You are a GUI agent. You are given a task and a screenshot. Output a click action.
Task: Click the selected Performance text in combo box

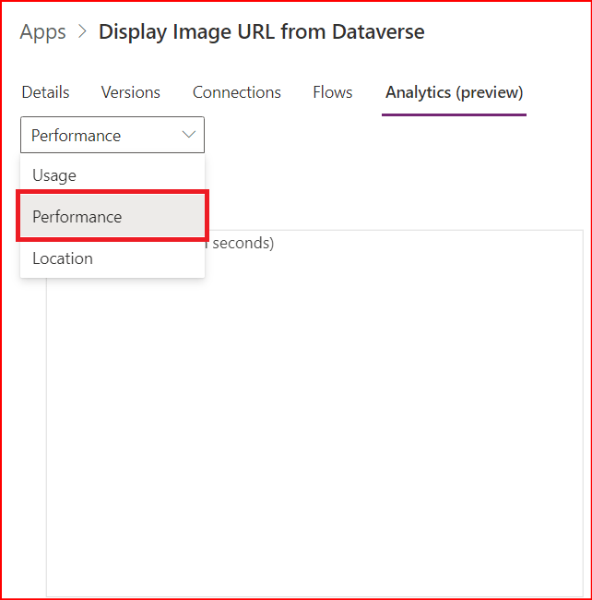tap(76, 136)
